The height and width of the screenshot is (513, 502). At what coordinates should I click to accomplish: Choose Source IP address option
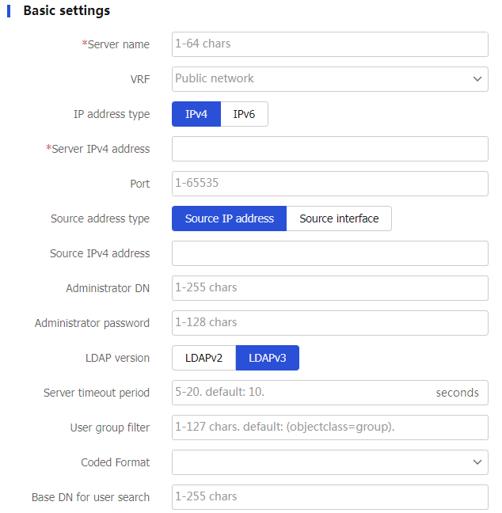point(229,218)
